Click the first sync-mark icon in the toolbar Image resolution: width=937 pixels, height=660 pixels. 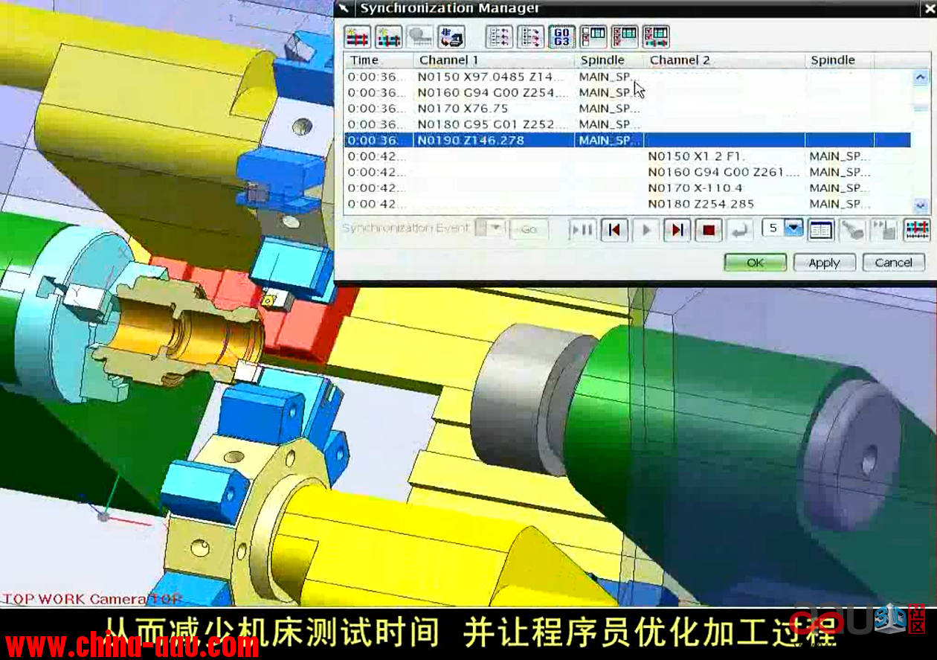tap(358, 36)
